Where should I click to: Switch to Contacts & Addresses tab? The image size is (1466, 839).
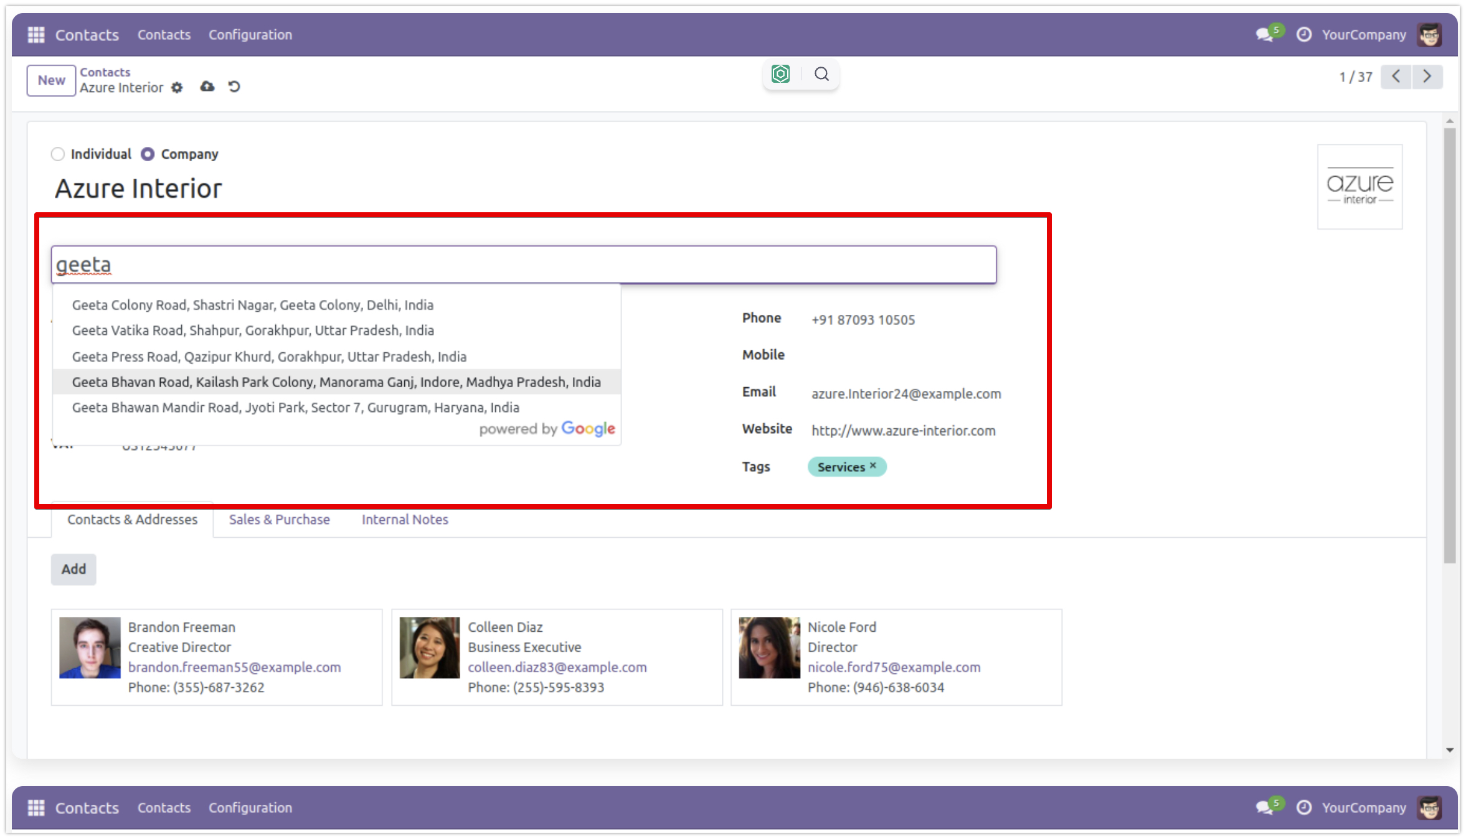coord(132,520)
